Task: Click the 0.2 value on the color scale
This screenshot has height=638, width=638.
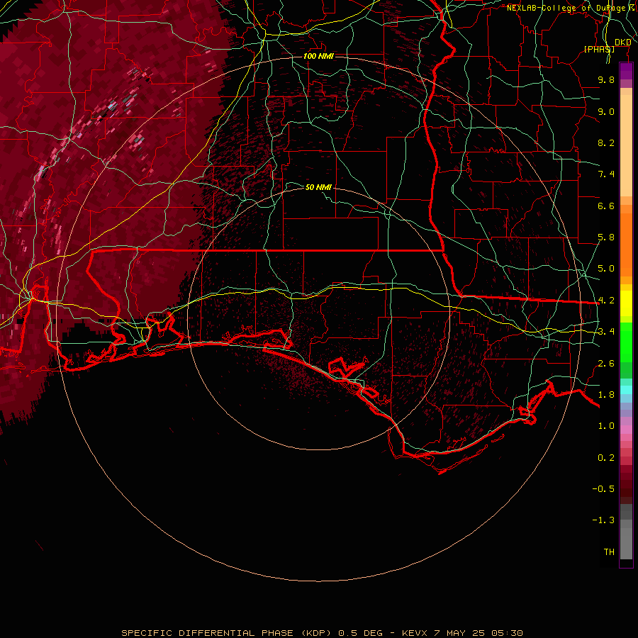Action: (x=606, y=458)
